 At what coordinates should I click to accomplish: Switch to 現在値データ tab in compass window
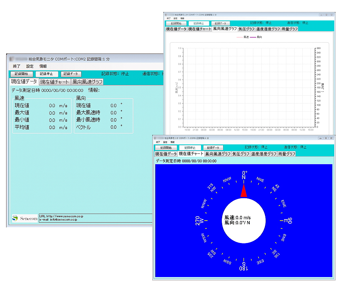[166, 154]
